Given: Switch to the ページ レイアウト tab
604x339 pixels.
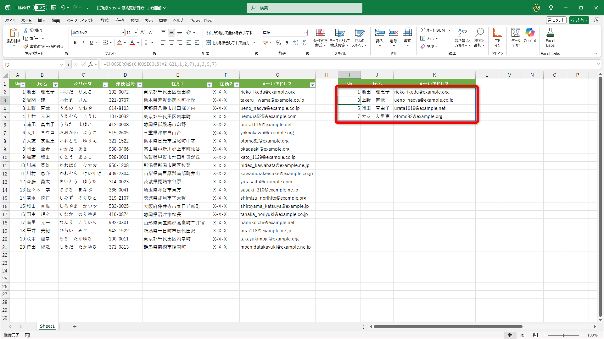Looking at the screenshot, I should (80, 20).
